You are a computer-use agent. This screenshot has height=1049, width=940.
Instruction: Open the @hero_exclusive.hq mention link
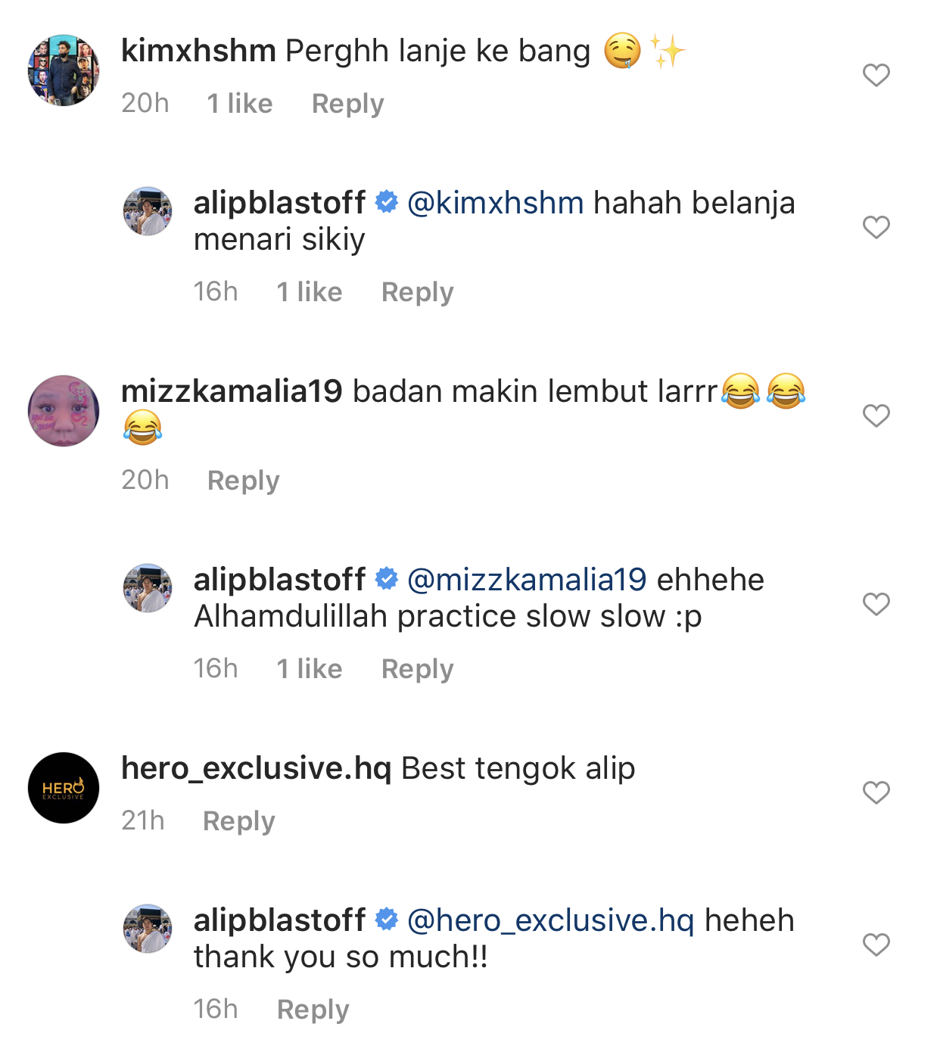coord(551,920)
